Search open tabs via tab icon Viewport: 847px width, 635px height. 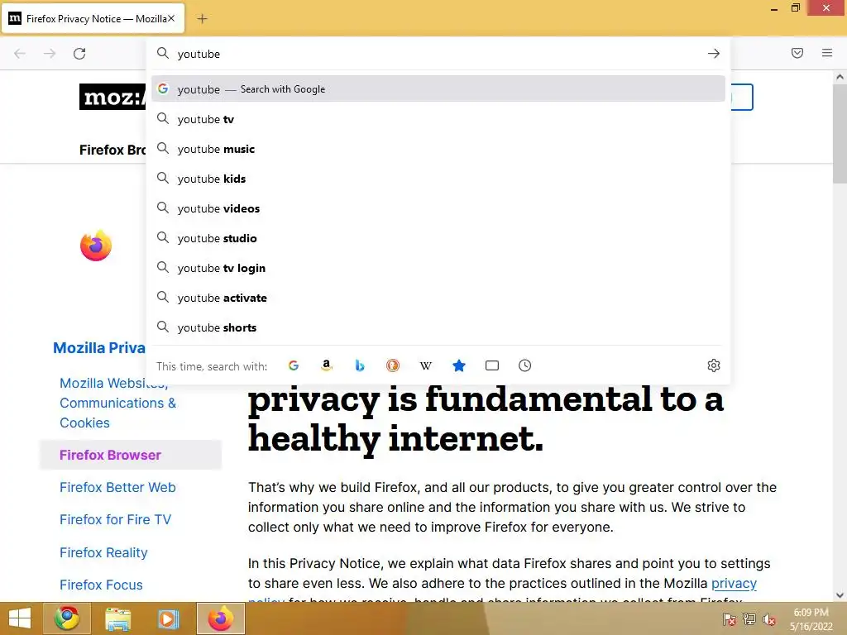(492, 365)
